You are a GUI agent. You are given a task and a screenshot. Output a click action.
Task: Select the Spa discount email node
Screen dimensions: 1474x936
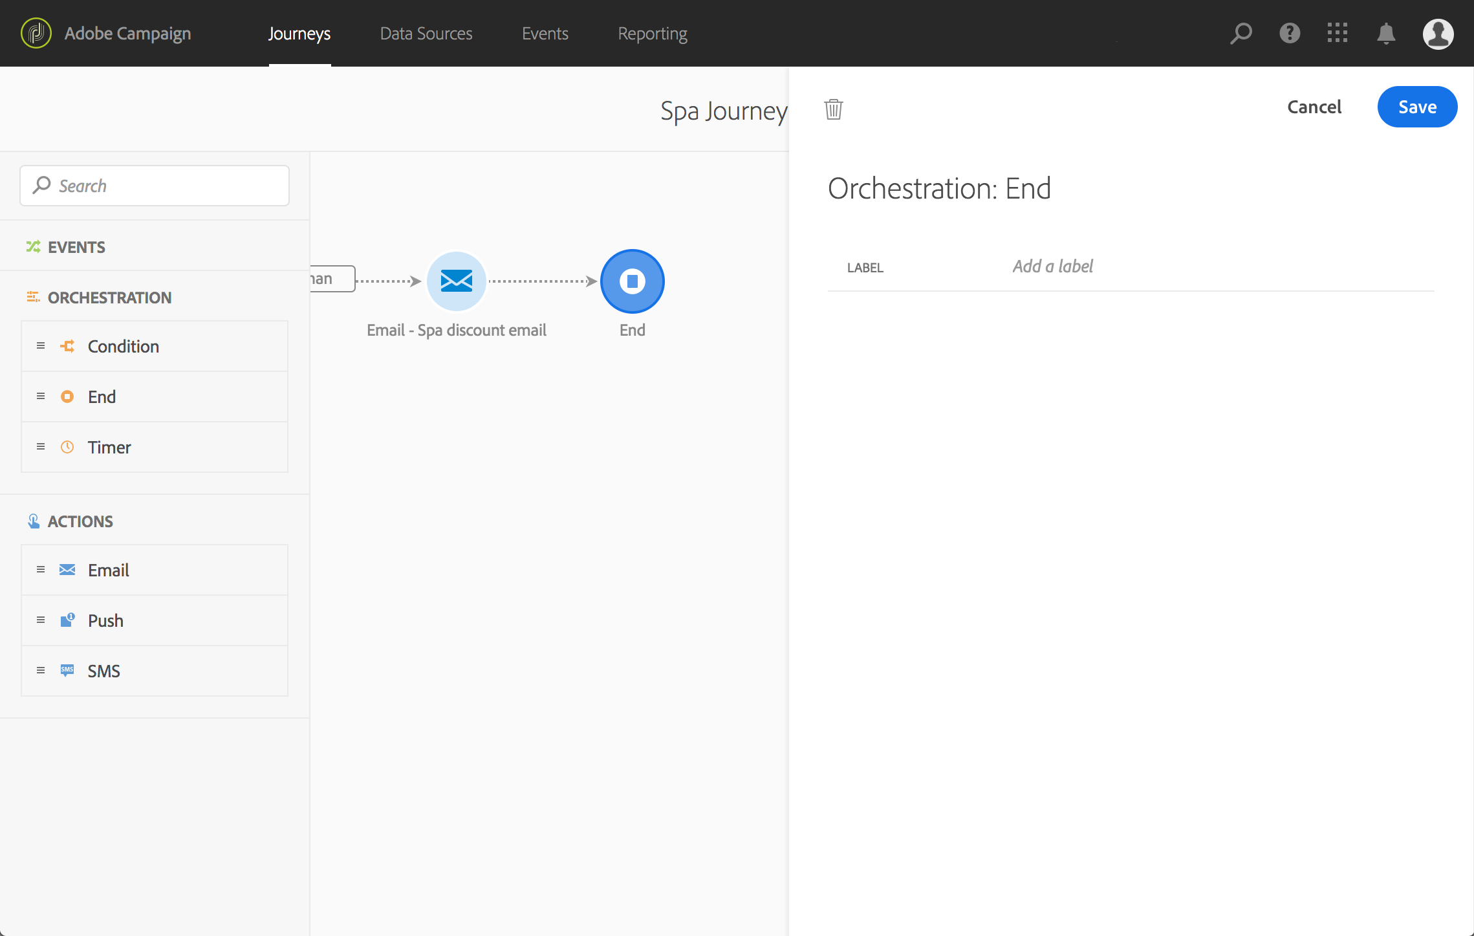[456, 281]
